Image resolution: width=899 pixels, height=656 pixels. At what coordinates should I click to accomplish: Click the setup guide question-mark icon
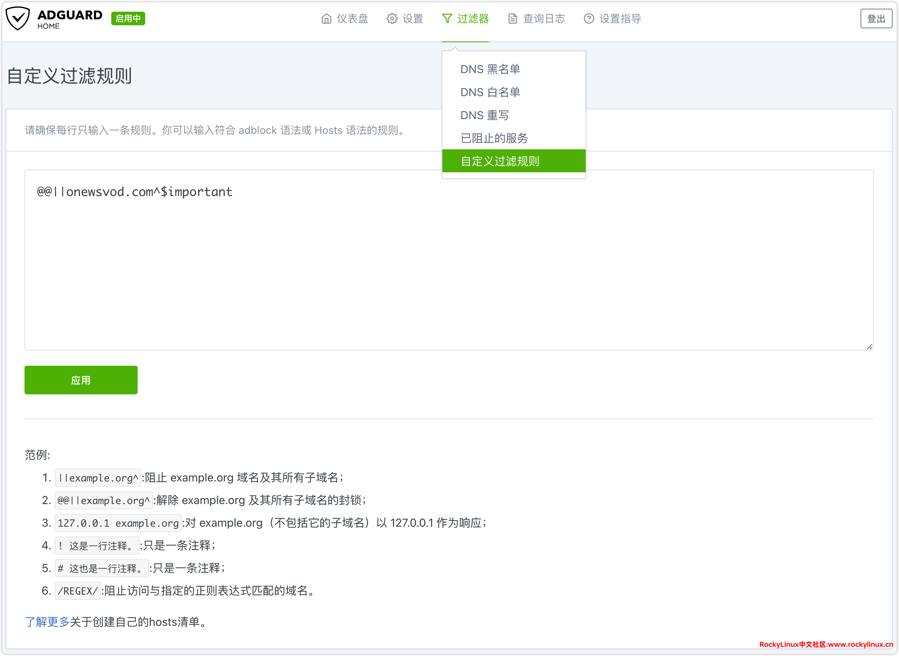coord(589,19)
